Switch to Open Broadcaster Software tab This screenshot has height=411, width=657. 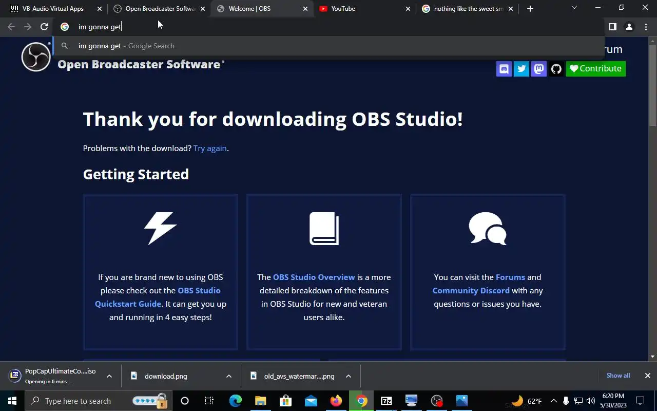pos(159,9)
